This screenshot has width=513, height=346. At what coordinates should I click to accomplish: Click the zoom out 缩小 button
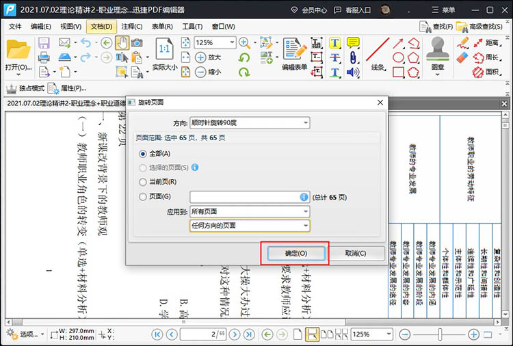point(209,72)
